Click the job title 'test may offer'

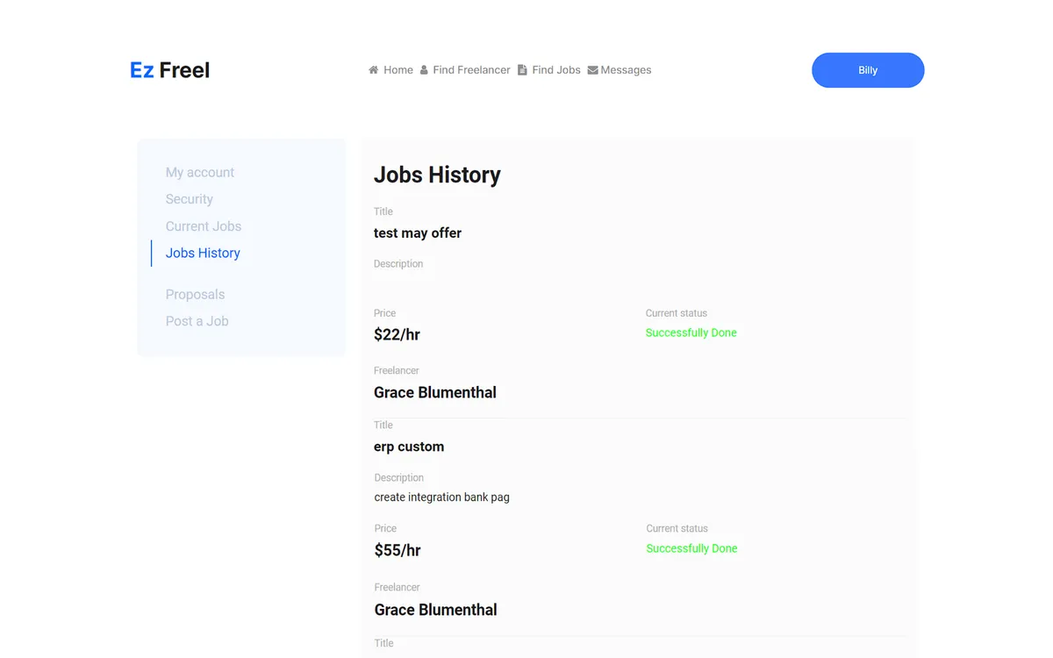(x=418, y=232)
